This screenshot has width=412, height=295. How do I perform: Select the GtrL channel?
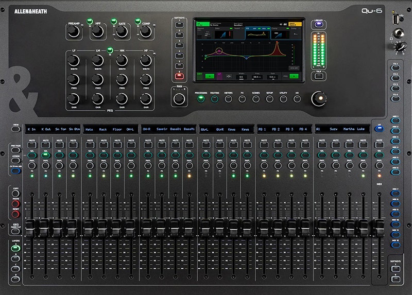206,155
